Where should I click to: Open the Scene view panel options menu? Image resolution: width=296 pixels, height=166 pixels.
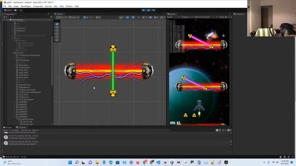[164, 14]
